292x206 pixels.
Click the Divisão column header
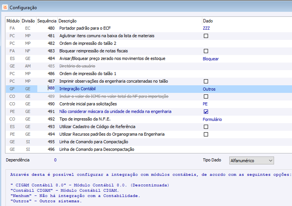pos(28,21)
